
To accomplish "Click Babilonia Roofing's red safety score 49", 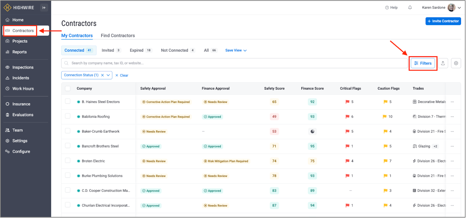I will tap(274, 117).
